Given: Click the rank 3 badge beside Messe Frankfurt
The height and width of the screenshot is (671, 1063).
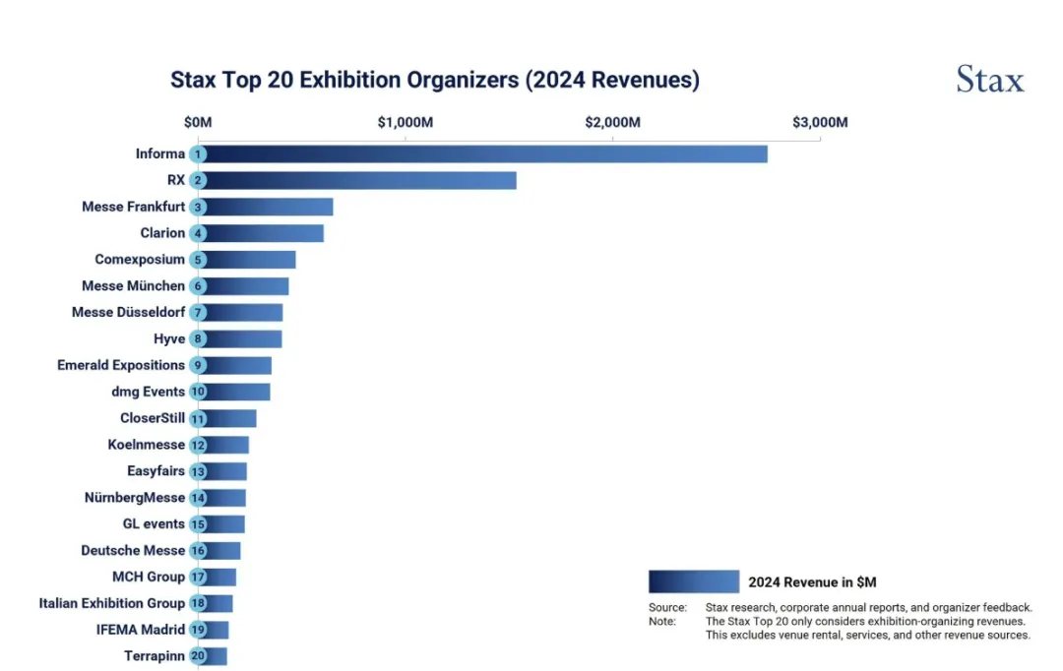Looking at the screenshot, I should (x=198, y=207).
